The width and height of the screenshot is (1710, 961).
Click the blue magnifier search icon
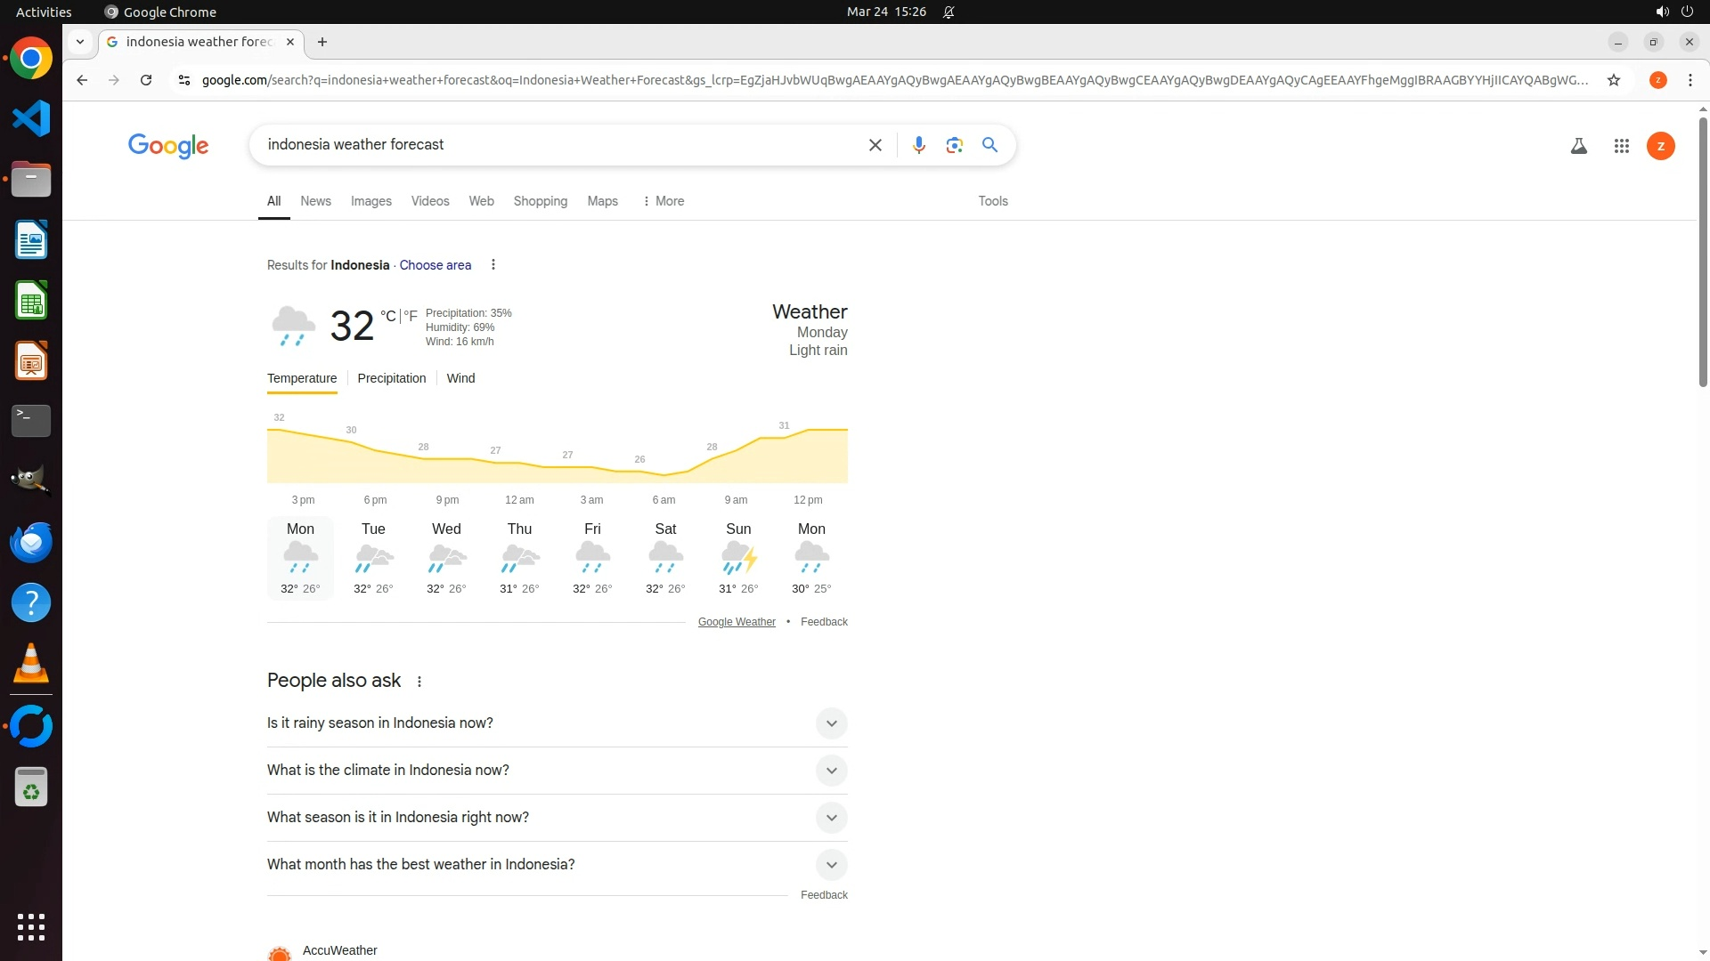tap(989, 145)
